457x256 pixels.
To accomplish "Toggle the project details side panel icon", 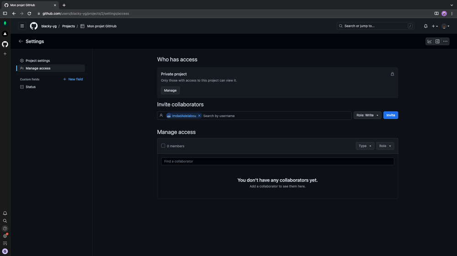I will pyautogui.click(x=437, y=41).
